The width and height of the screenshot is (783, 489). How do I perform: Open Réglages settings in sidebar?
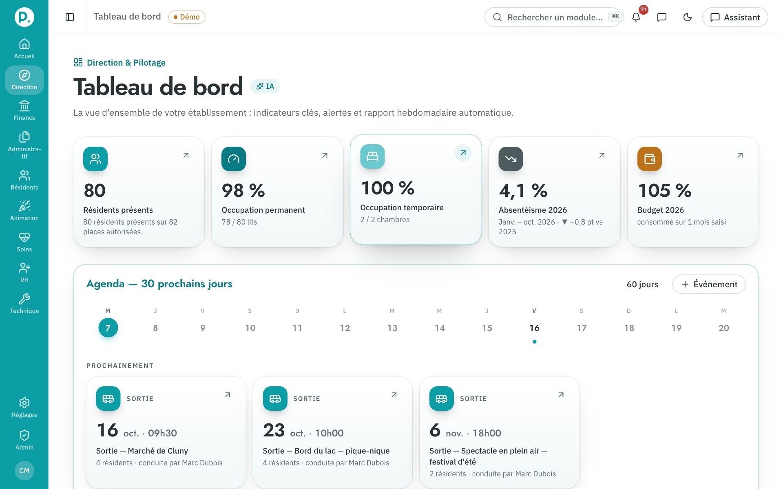(24, 408)
